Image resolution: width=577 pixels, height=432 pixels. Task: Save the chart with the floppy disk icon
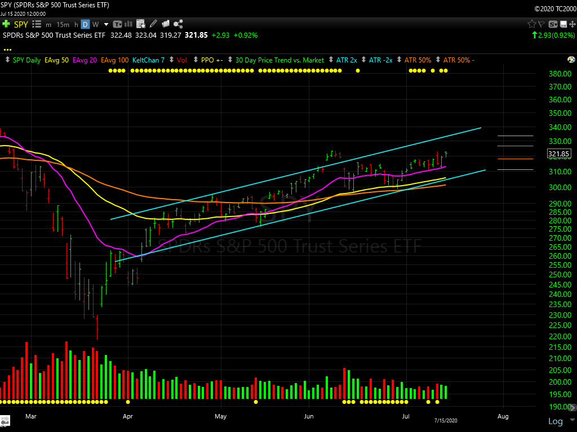(563, 24)
